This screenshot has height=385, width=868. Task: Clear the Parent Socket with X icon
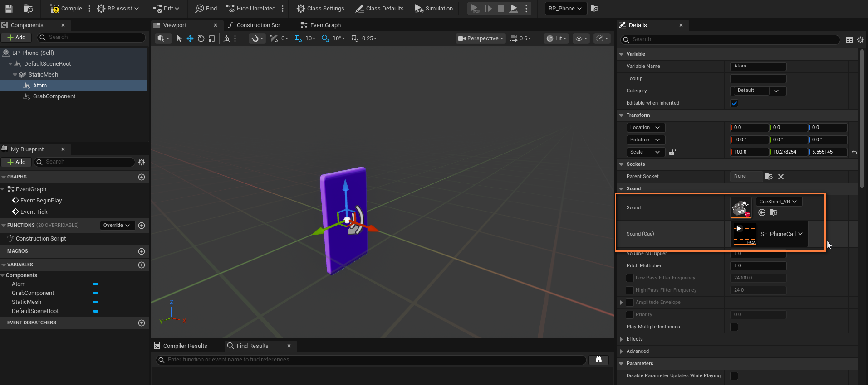click(x=781, y=177)
